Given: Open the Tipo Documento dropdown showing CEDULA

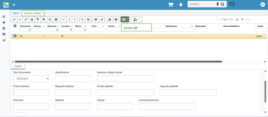Looking at the screenshot, I should [x=31, y=78].
